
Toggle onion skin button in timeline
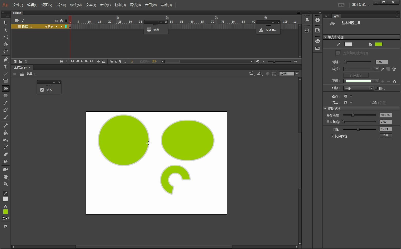[111, 61]
